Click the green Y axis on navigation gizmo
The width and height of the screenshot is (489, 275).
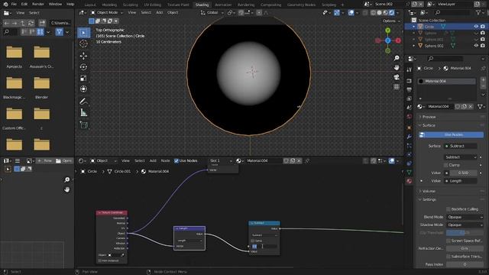[387, 31]
